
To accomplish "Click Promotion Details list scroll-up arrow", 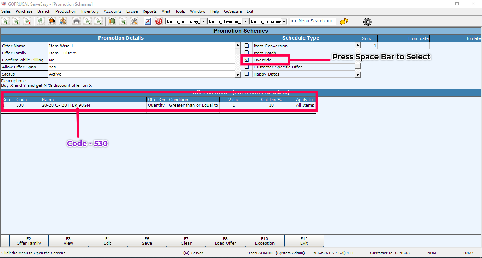I will [x=237, y=46].
